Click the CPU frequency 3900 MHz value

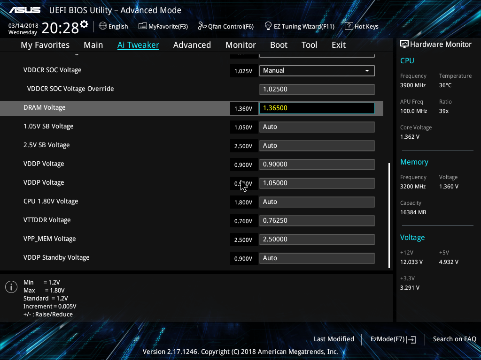click(x=413, y=85)
